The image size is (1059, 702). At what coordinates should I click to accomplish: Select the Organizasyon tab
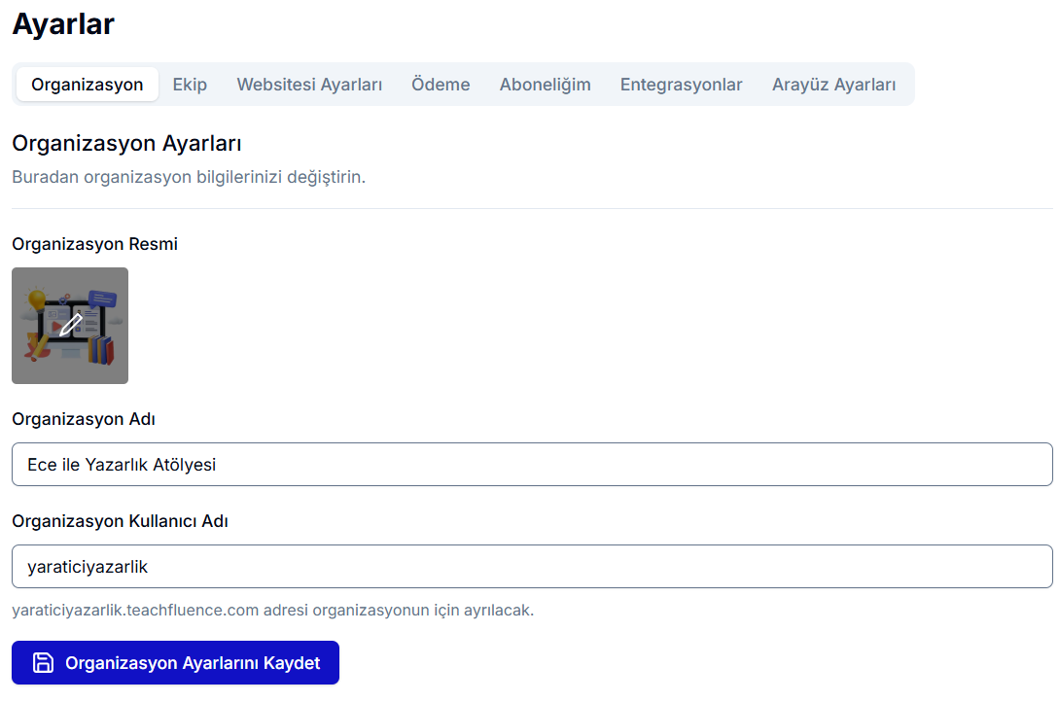[x=88, y=85]
